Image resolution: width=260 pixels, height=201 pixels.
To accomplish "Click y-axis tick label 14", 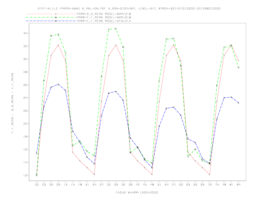I will coord(25,162).
